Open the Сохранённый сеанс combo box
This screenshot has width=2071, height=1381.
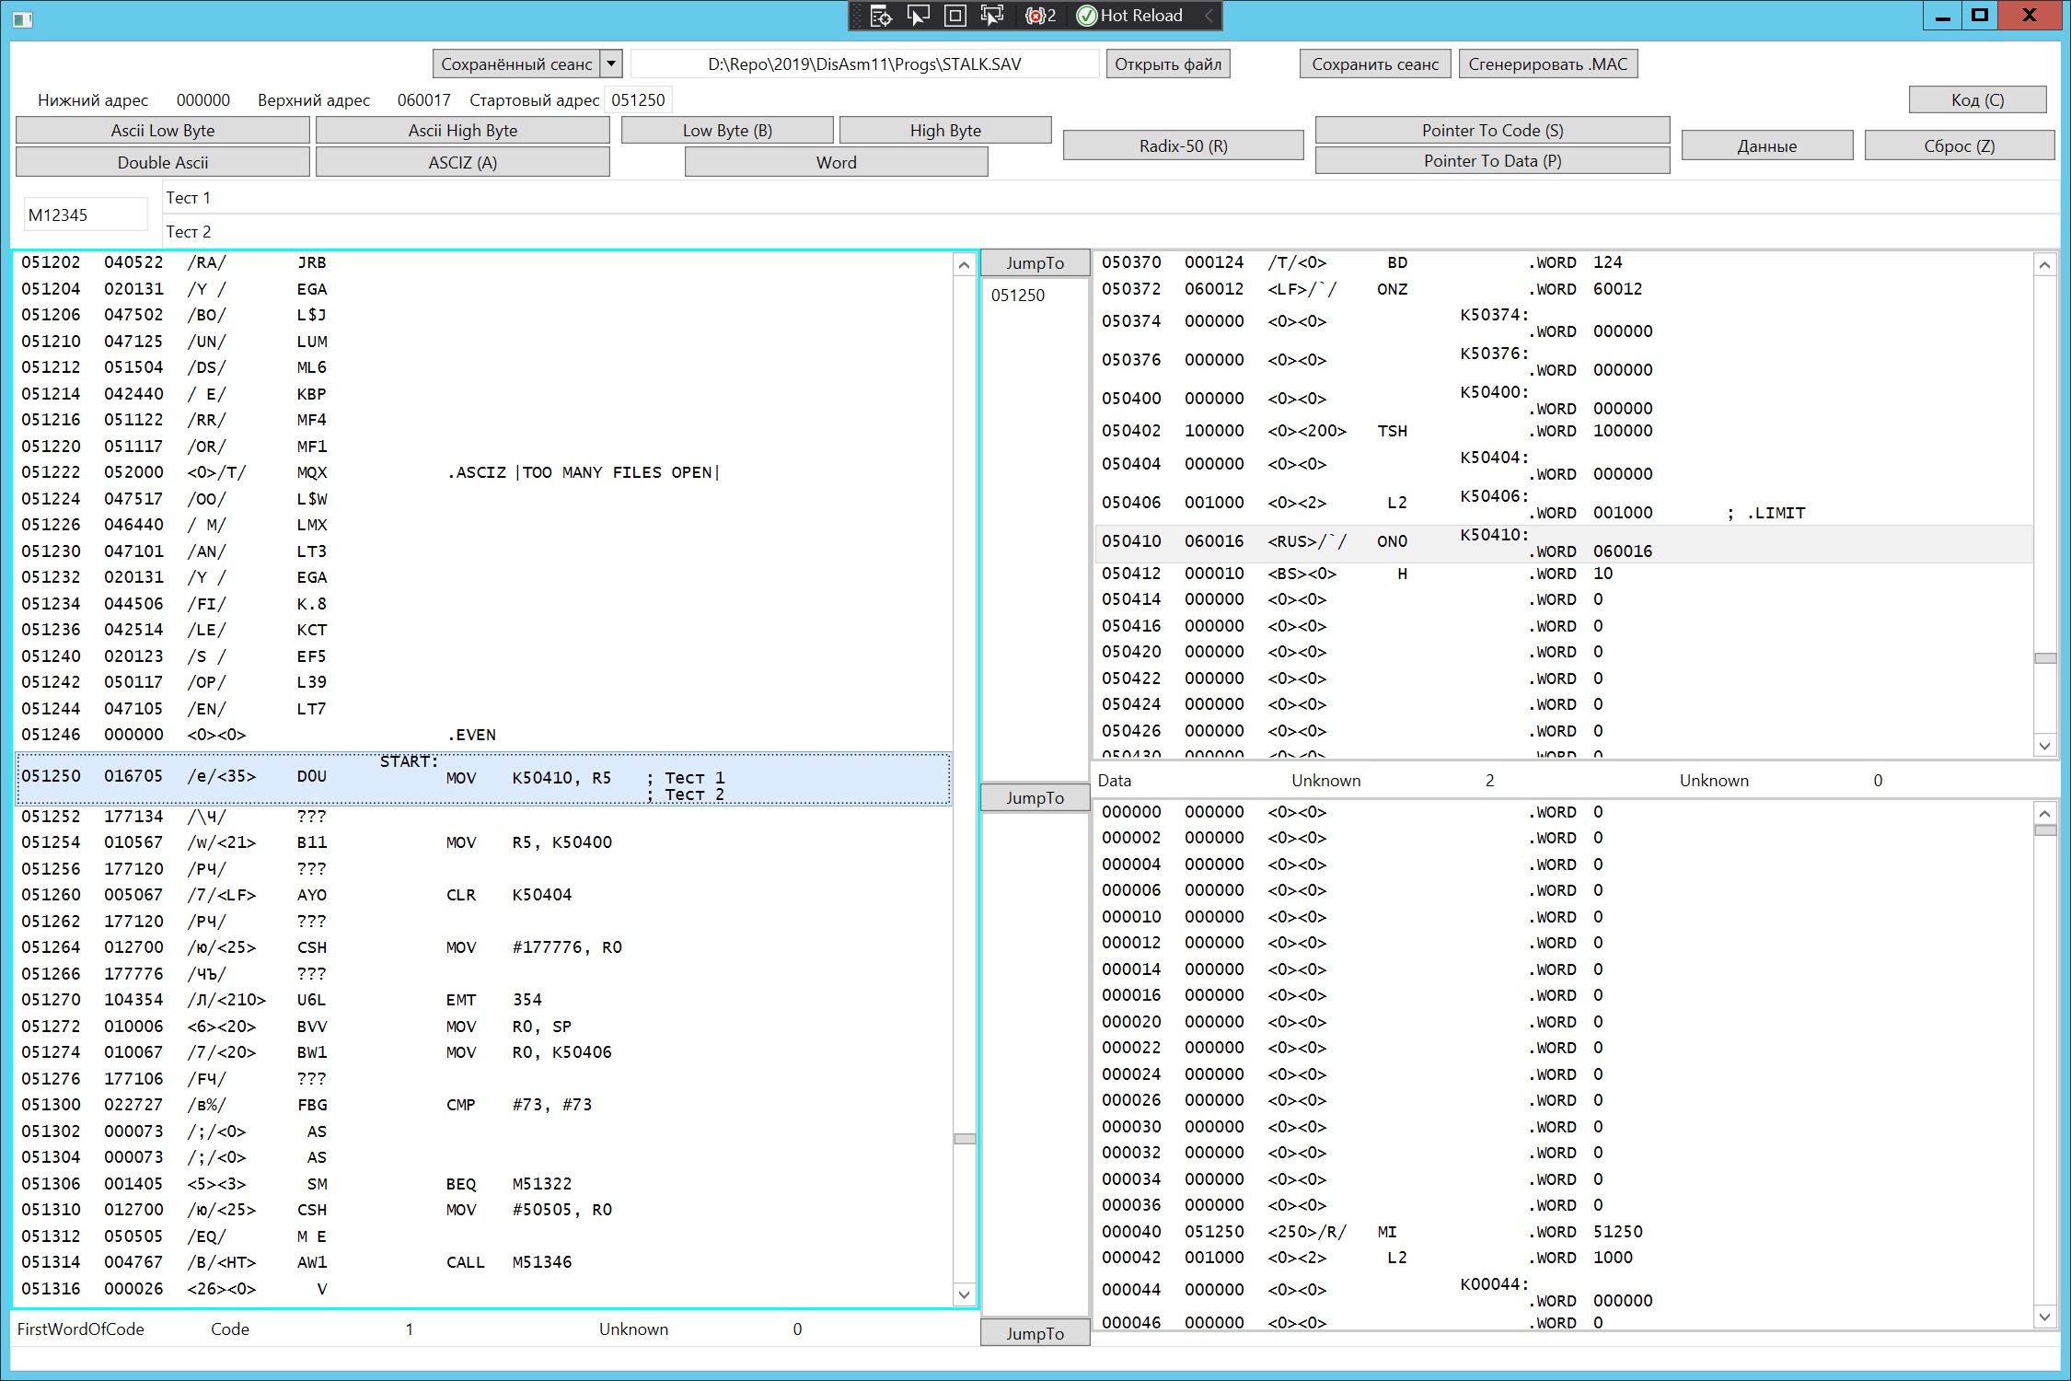(515, 64)
